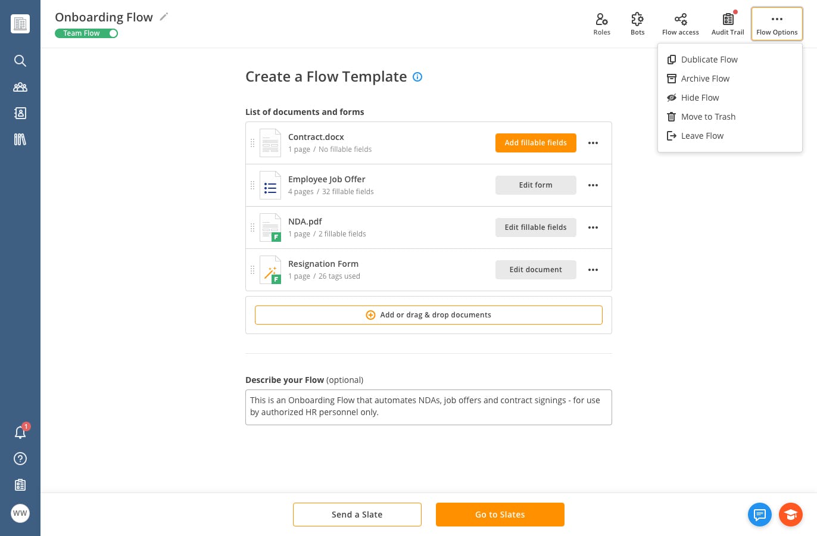Open the teams icon in the sidebar
The width and height of the screenshot is (817, 536).
pyautogui.click(x=20, y=87)
